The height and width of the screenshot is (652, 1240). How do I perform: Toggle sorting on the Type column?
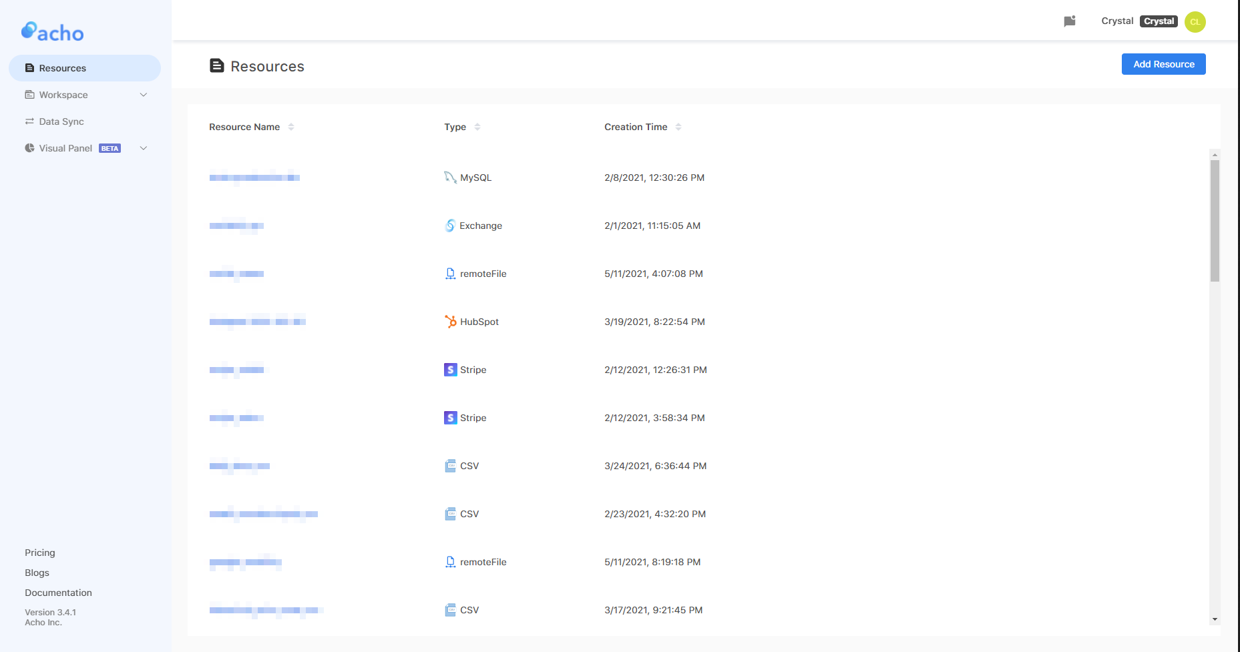pyautogui.click(x=478, y=126)
